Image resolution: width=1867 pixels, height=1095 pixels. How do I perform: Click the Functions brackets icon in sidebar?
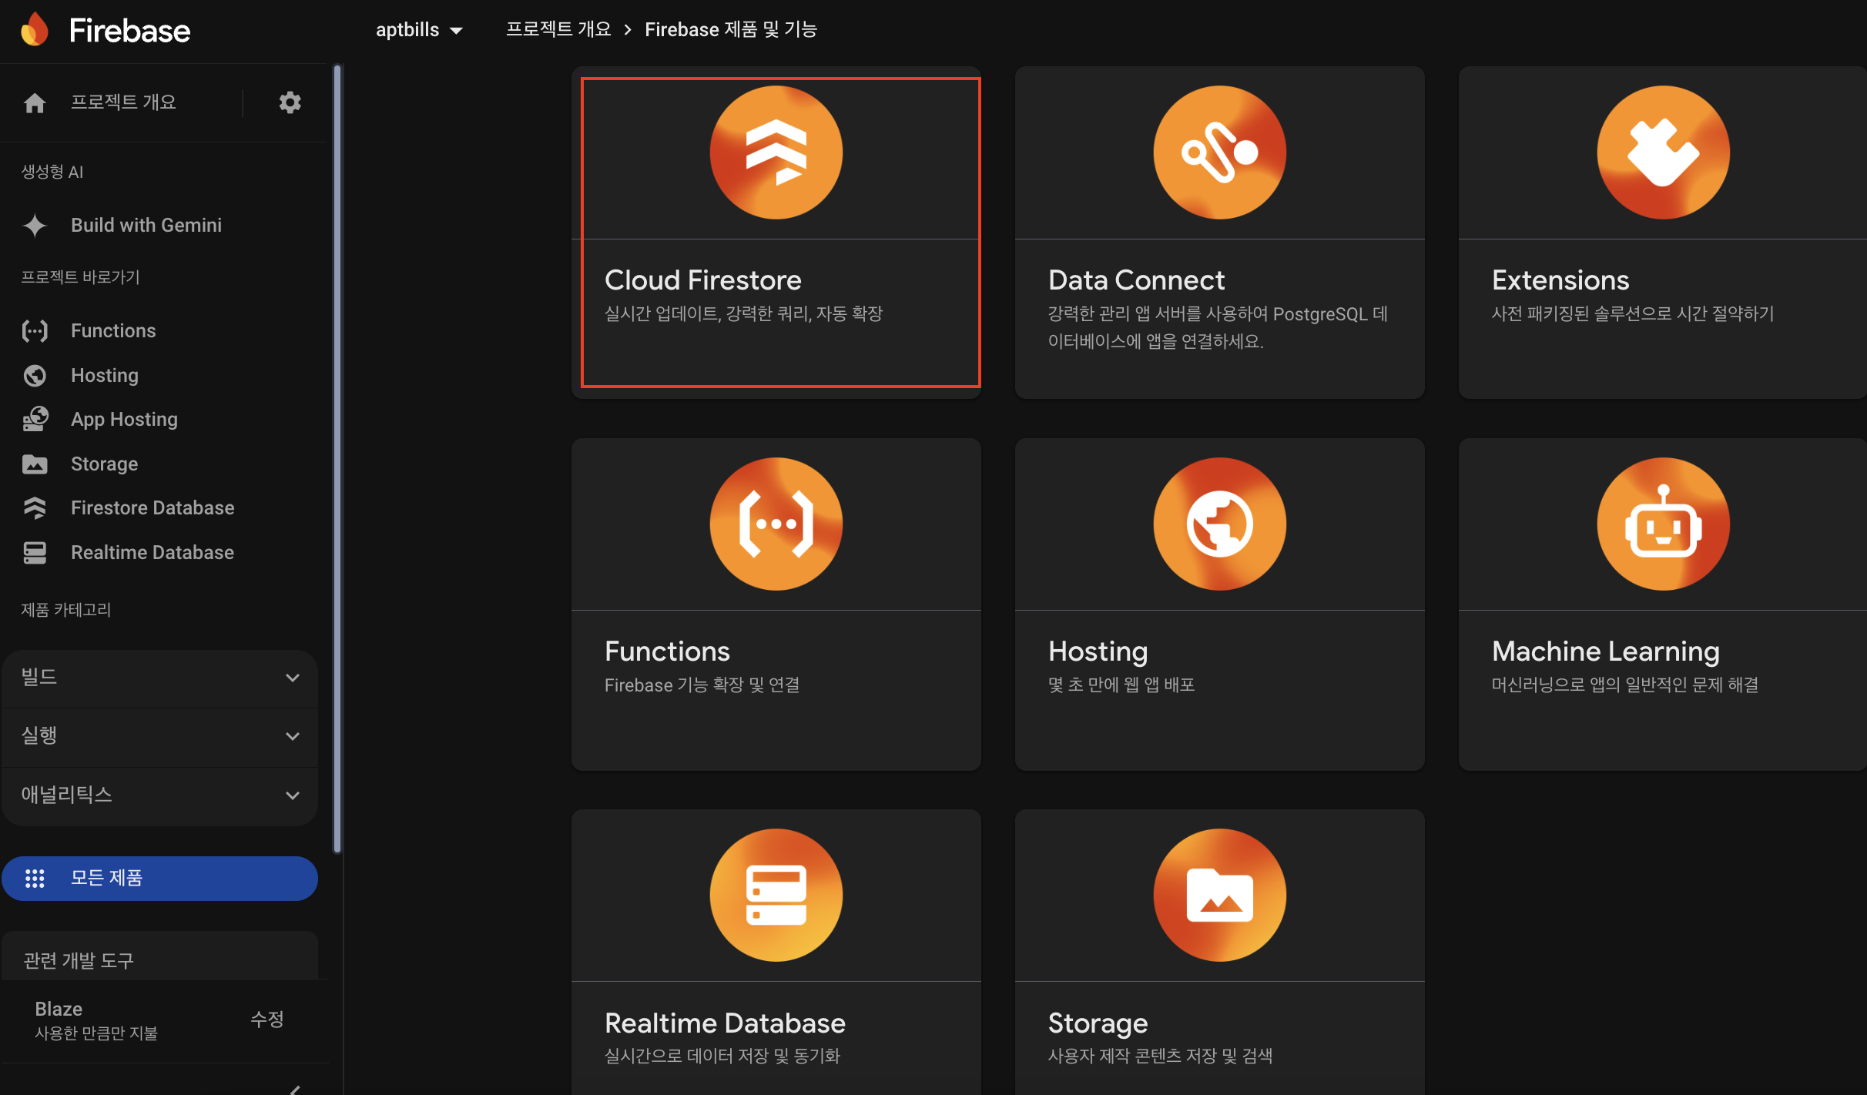[35, 331]
